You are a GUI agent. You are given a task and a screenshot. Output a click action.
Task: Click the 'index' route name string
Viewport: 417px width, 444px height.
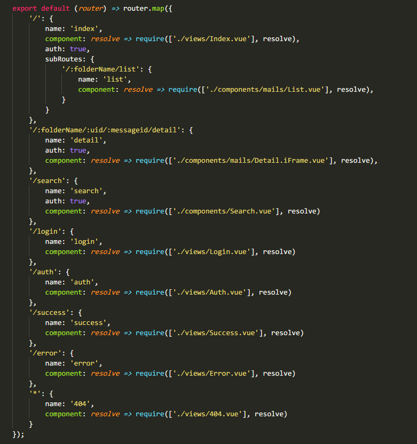[x=84, y=29]
